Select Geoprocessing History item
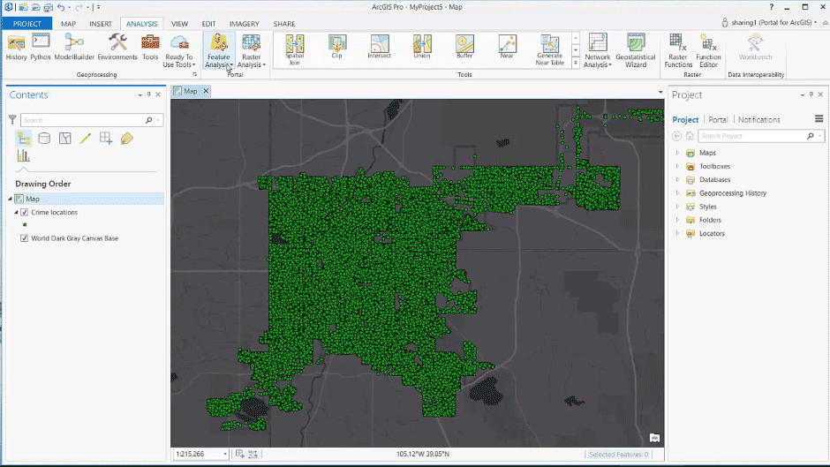The image size is (830, 467). (733, 193)
